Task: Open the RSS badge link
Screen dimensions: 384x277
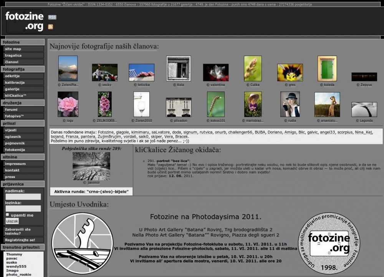Action: coord(52,17)
